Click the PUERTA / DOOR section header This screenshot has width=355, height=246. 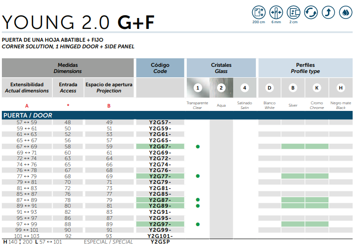coord(27,115)
